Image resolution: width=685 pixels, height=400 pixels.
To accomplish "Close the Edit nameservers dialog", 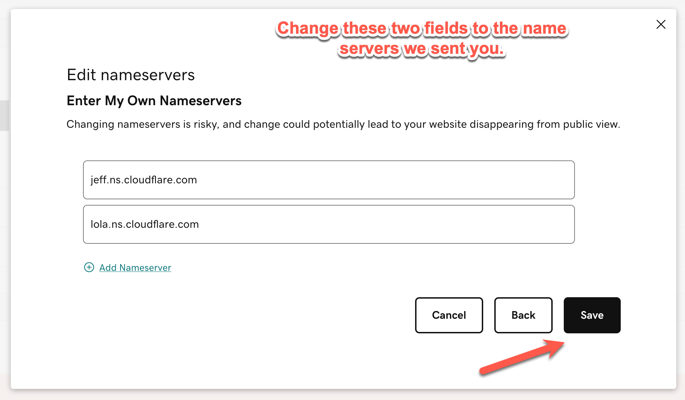I will pyautogui.click(x=661, y=24).
